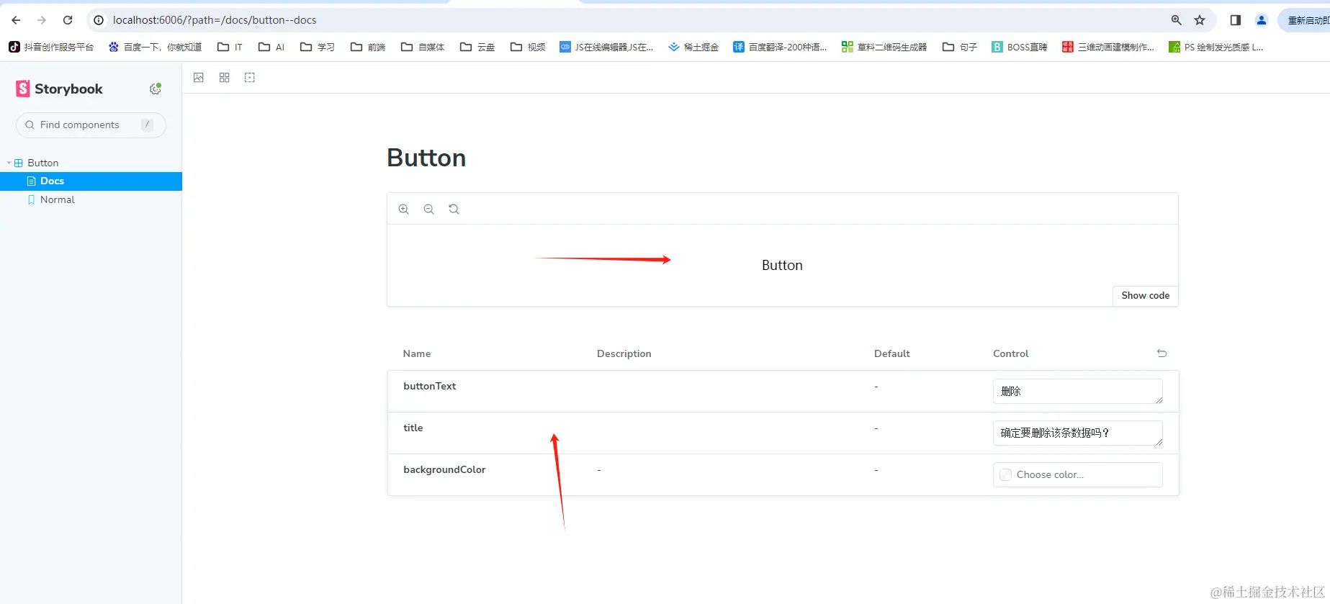Click the backgroundColor property name
1330x604 pixels.
[x=444, y=470]
